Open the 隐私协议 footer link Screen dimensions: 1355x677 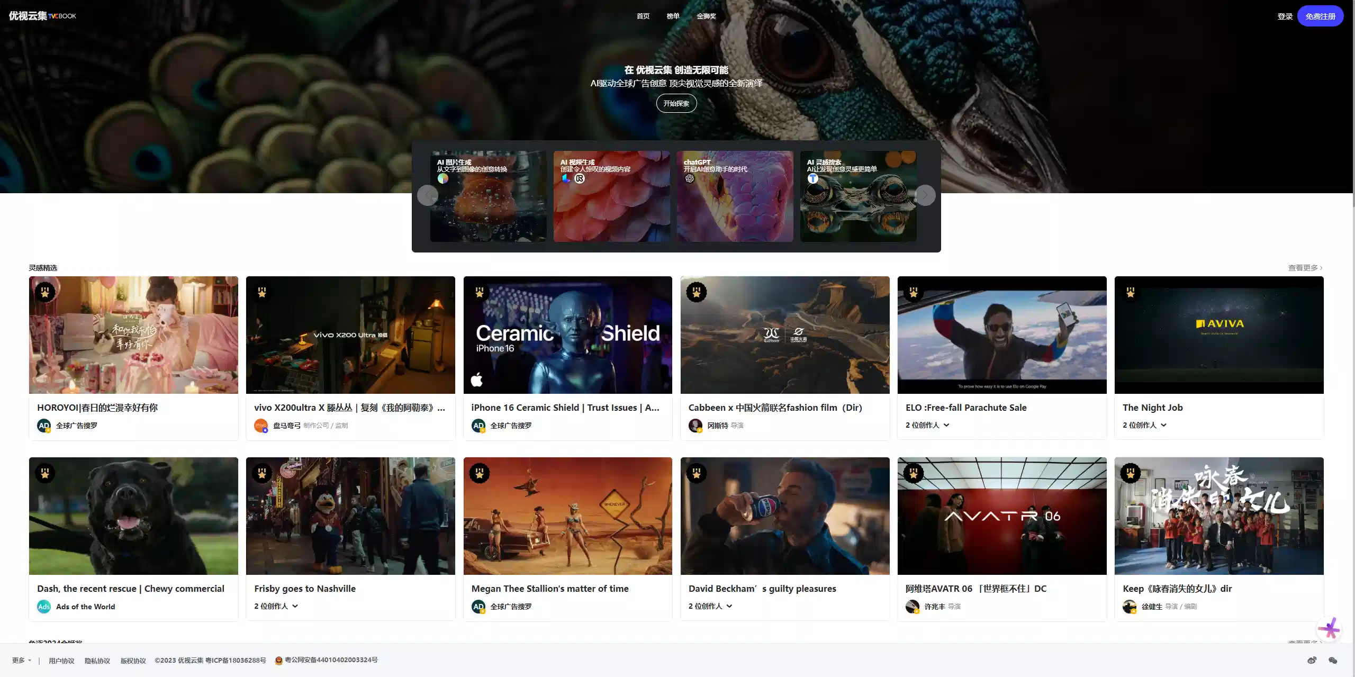coord(97,661)
